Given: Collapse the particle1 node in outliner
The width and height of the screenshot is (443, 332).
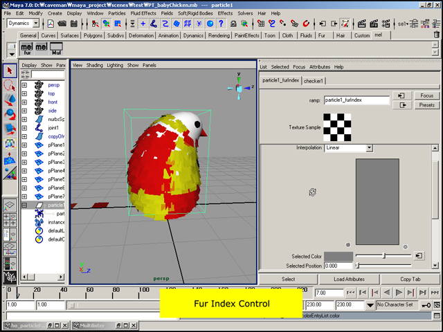Looking at the screenshot, I should 25,205.
